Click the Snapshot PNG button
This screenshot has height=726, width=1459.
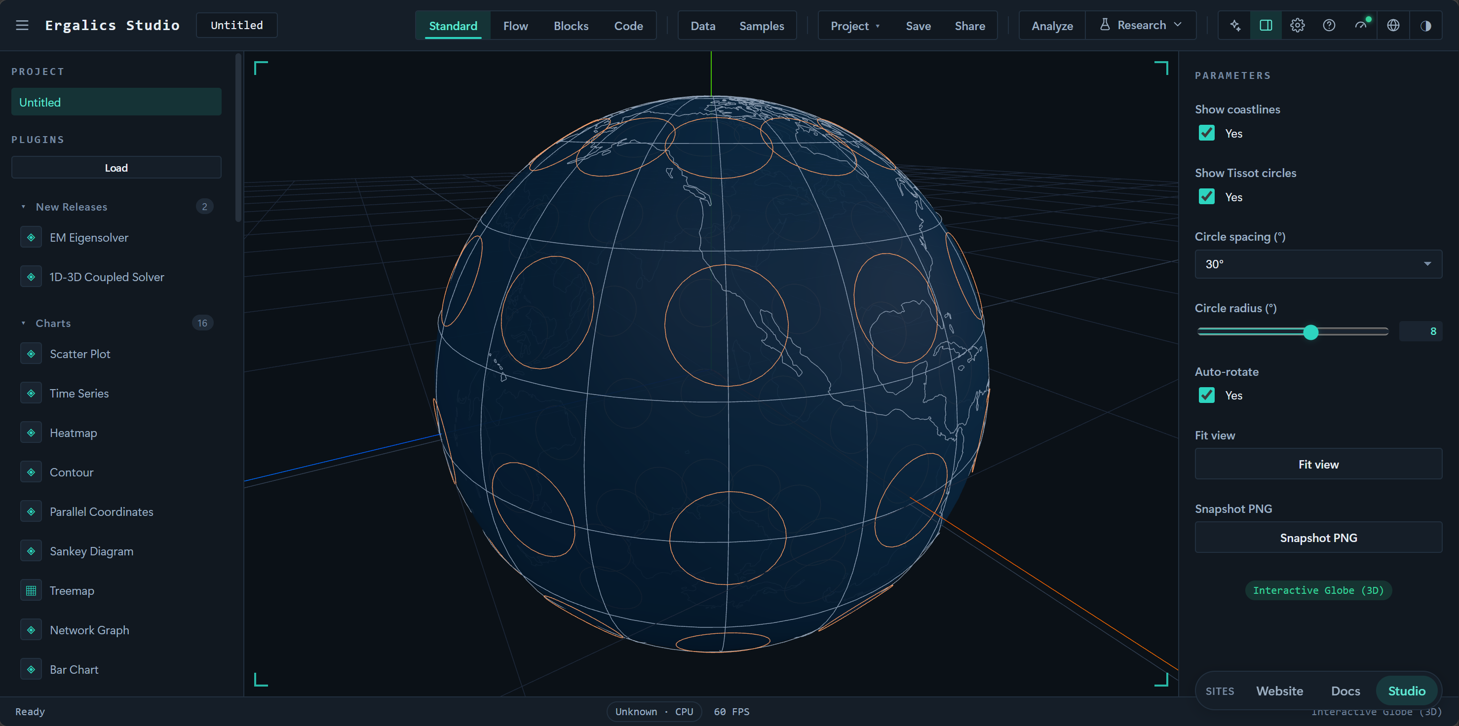point(1318,538)
